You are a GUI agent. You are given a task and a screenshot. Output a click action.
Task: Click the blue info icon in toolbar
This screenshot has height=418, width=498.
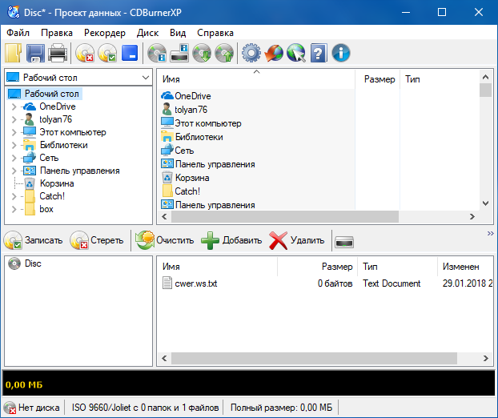(341, 54)
